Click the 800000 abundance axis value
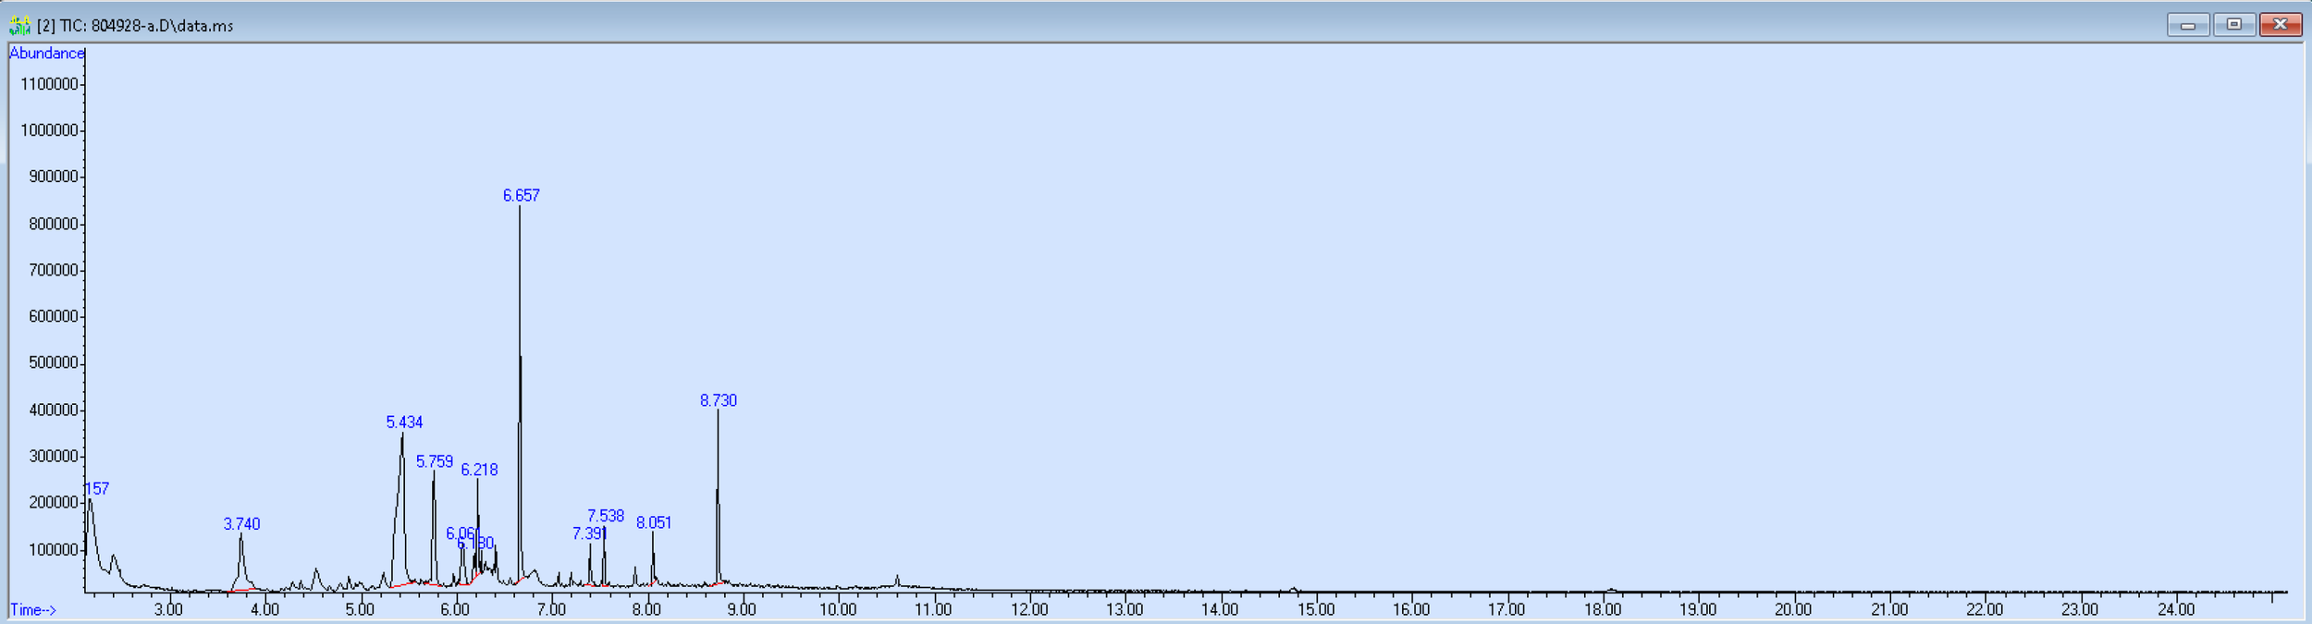This screenshot has height=624, width=2312. 54,224
